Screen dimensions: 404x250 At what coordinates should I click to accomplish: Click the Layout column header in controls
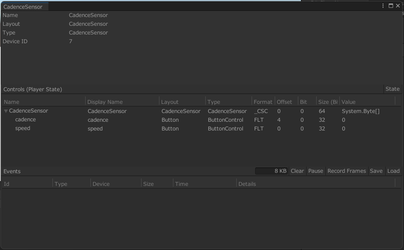[183, 102]
